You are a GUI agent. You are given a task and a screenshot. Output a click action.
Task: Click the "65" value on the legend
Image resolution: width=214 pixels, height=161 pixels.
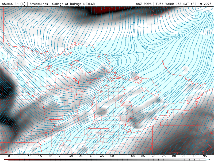pos(143,156)
